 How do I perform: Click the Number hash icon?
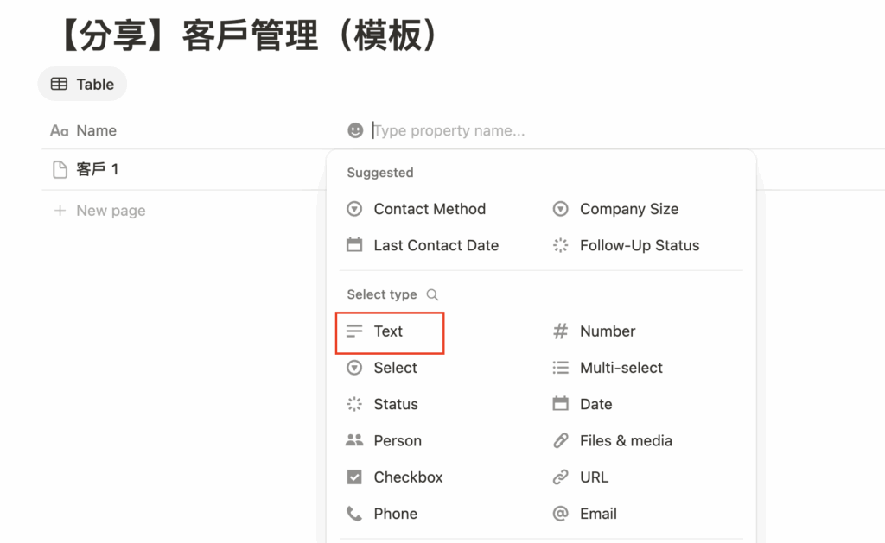(x=561, y=331)
